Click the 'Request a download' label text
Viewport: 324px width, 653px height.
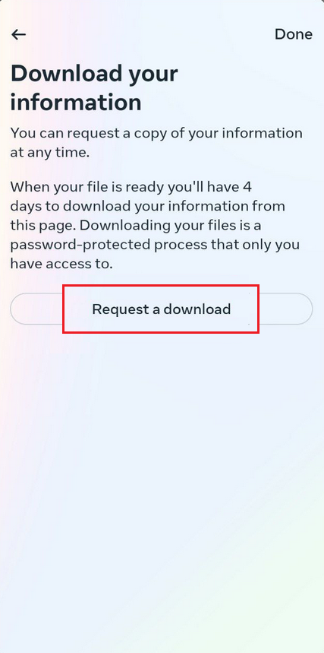[162, 309]
